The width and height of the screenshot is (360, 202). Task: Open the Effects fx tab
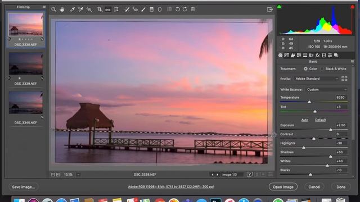(317, 55)
